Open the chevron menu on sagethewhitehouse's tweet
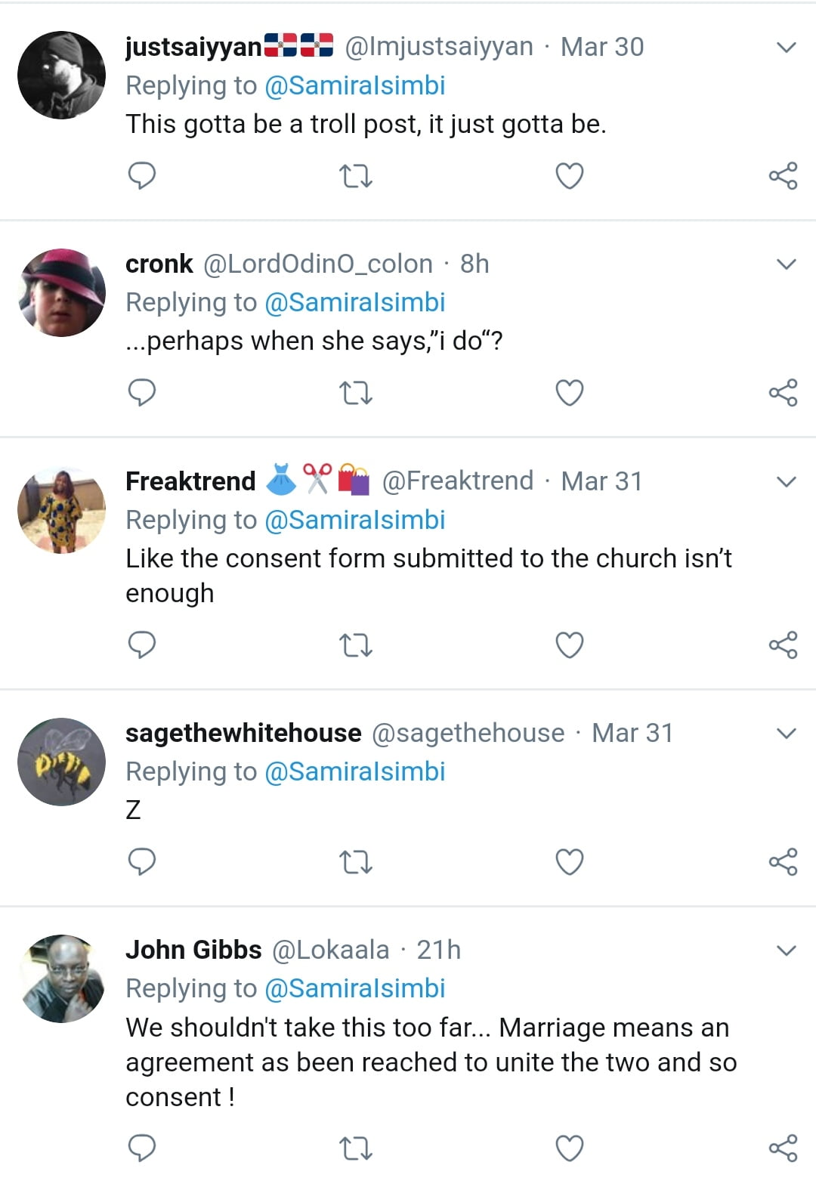The width and height of the screenshot is (816, 1187). point(787,734)
